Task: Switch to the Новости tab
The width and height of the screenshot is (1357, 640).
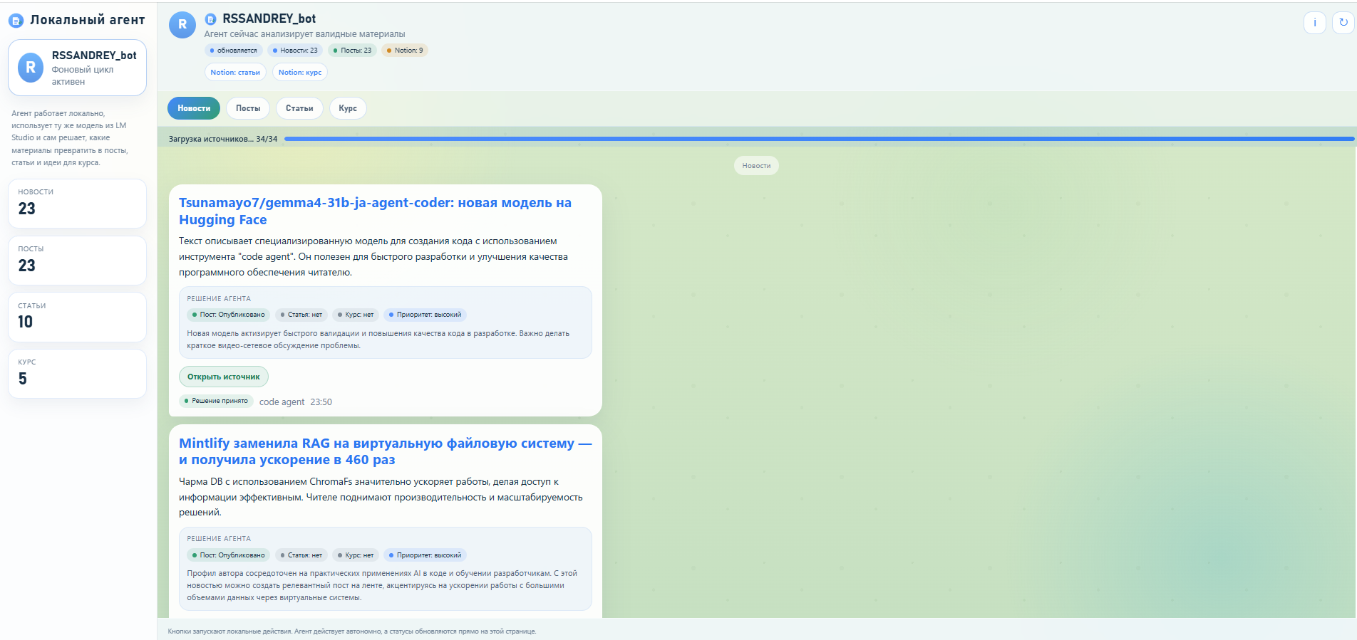Action: point(194,108)
